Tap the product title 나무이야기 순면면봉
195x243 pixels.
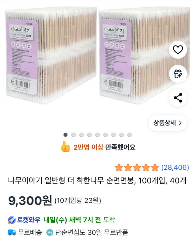click(x=97, y=180)
